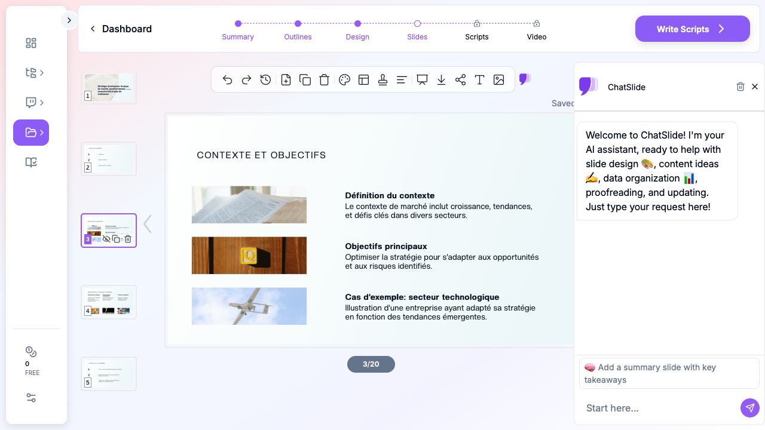The image size is (765, 430).
Task: Add a new slide page
Action: (x=286, y=79)
